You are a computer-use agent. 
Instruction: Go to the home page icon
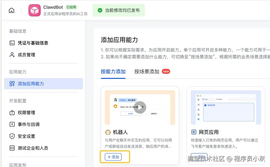click(x=11, y=10)
